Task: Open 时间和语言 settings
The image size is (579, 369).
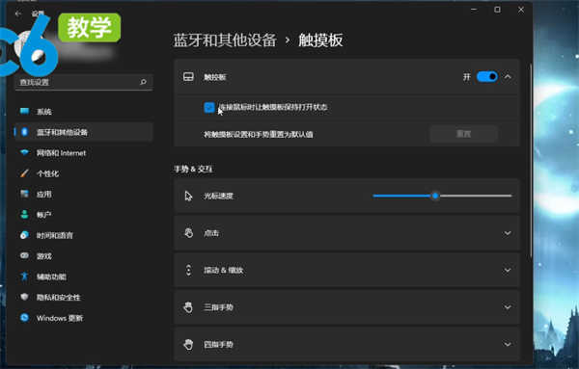Action: tap(83, 235)
